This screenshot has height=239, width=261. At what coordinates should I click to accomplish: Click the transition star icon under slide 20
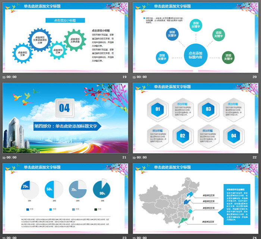pos(135,77)
